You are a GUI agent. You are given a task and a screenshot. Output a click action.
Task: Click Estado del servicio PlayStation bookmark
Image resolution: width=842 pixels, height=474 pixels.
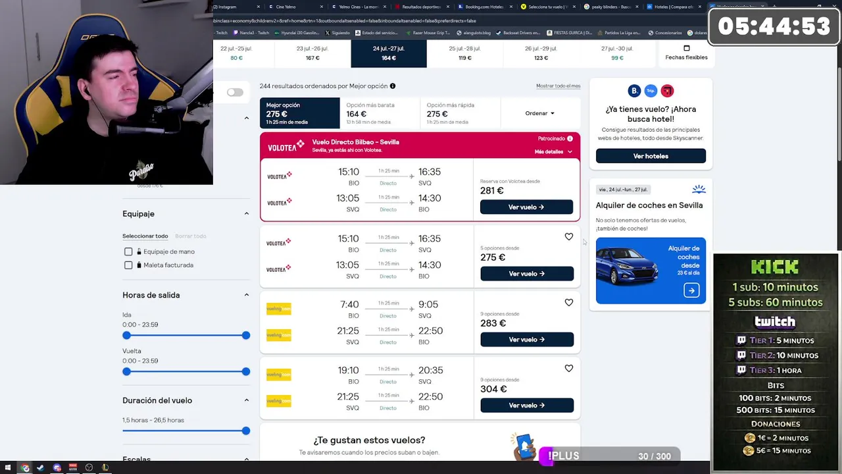click(376, 33)
